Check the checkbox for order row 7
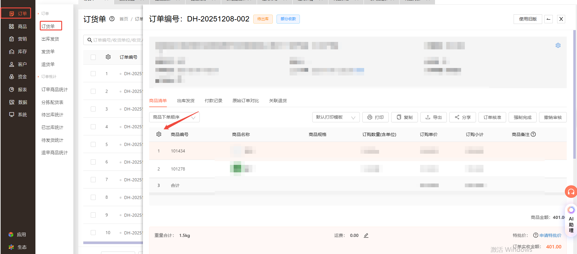 [x=93, y=179]
